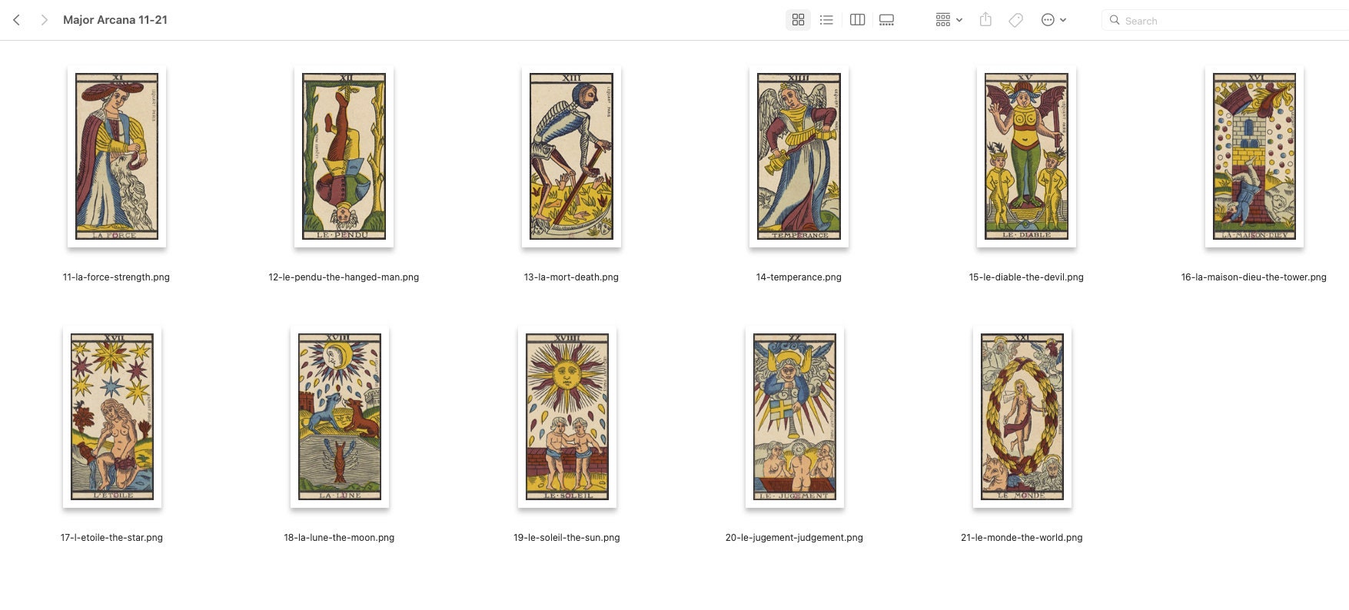This screenshot has width=1349, height=610.
Task: Switch to icon grid view
Action: coord(798,20)
